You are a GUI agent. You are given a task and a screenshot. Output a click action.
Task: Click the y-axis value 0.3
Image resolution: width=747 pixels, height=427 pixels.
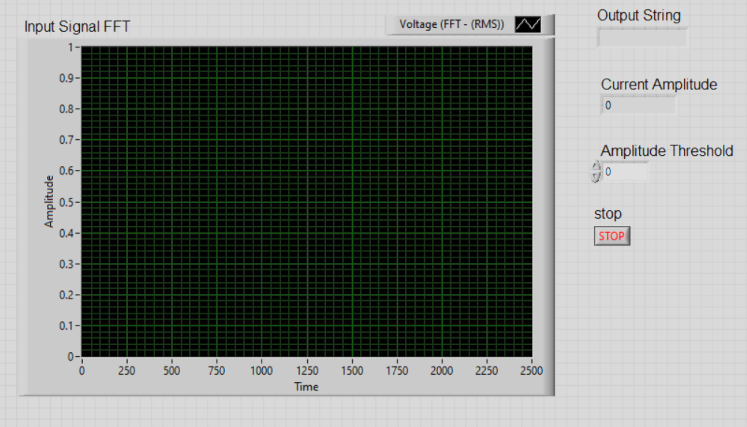tap(67, 264)
